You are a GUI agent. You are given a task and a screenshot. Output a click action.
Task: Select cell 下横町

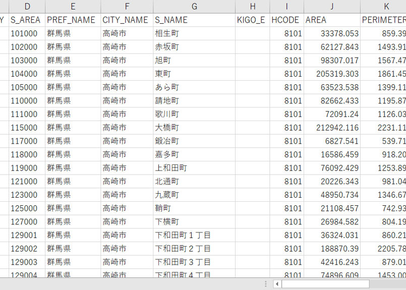point(194,222)
